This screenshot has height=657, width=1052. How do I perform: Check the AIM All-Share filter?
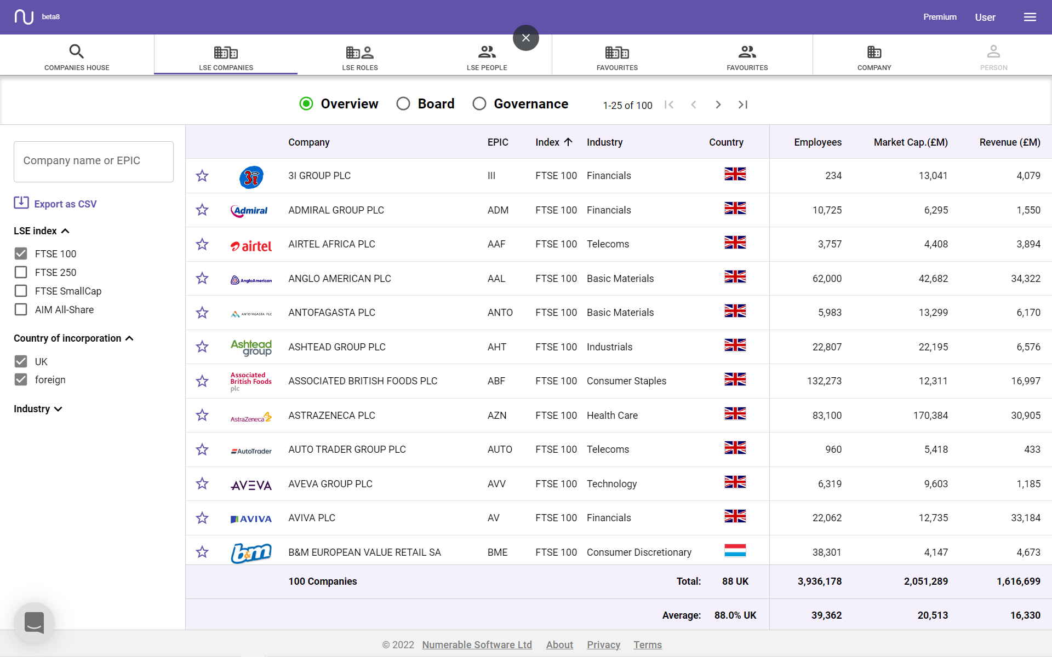21,309
